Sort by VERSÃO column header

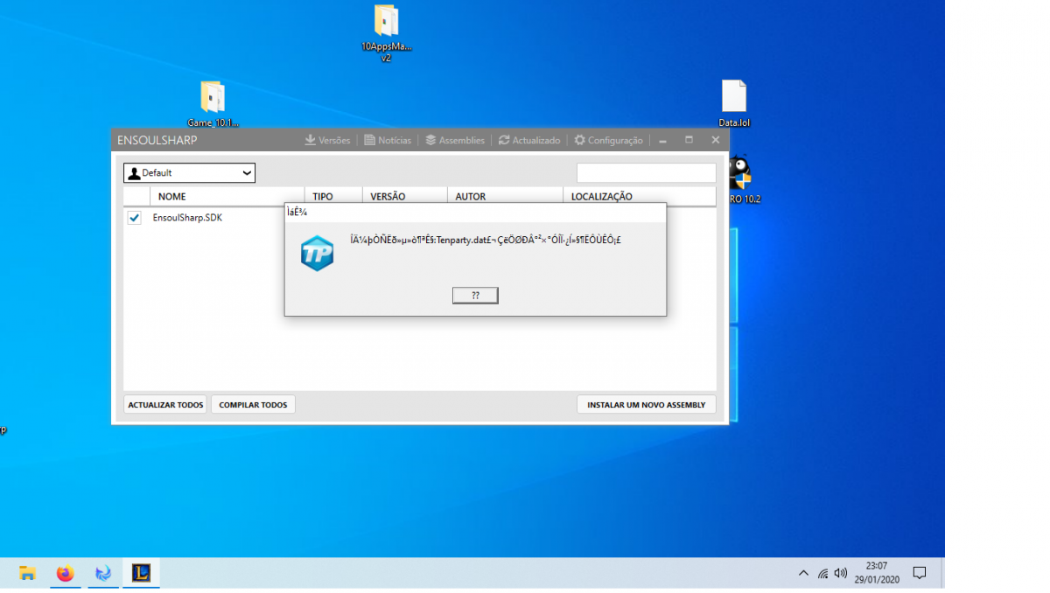[x=388, y=197]
